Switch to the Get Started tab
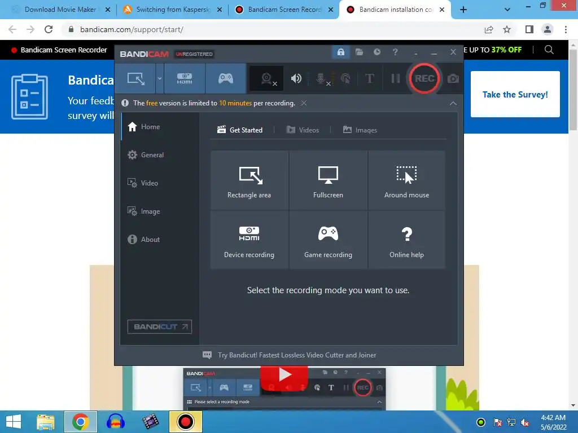The height and width of the screenshot is (433, 578). [240, 130]
